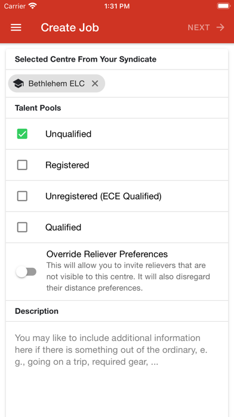Tap the Description text area
Screen dimensions: 234x417
tap(117, 369)
